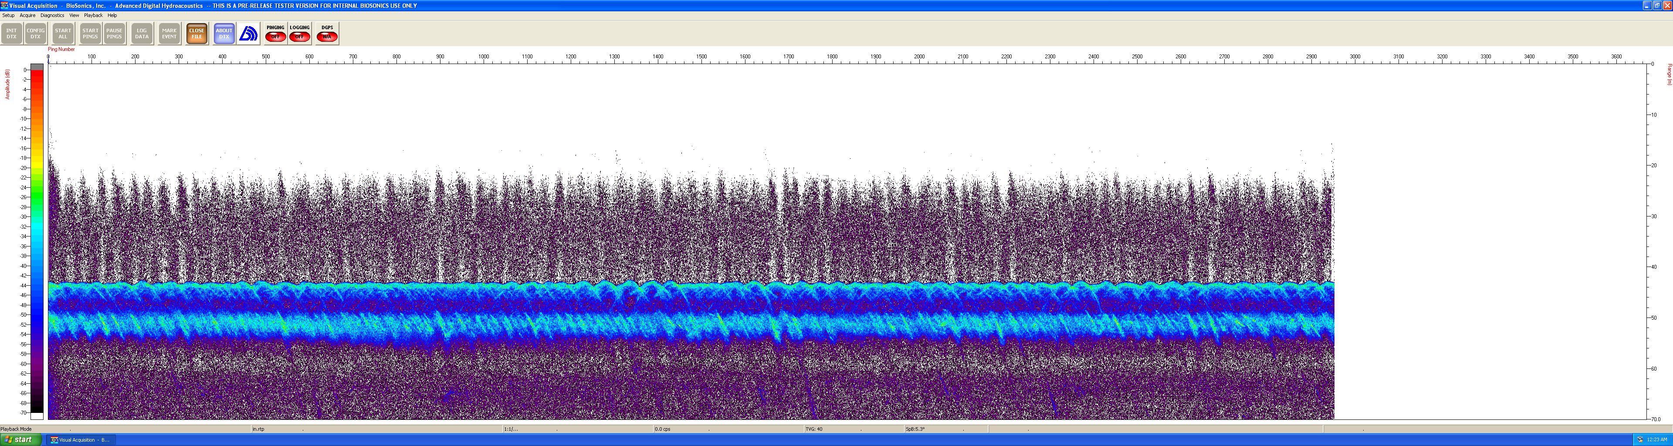Click the system tray clock
This screenshot has width=1673, height=446.
point(1657,439)
